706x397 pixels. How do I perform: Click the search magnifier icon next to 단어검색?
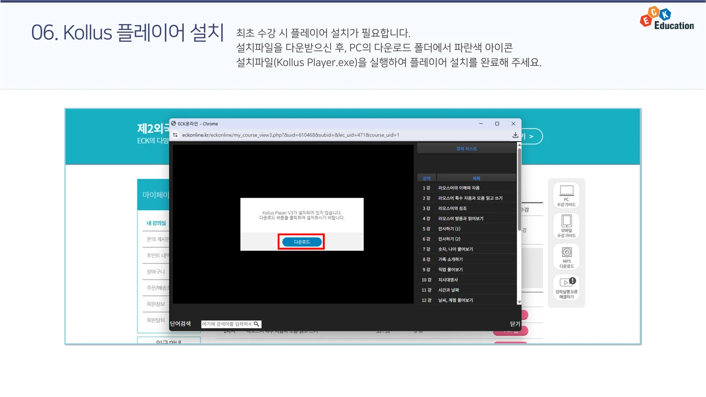coord(257,324)
